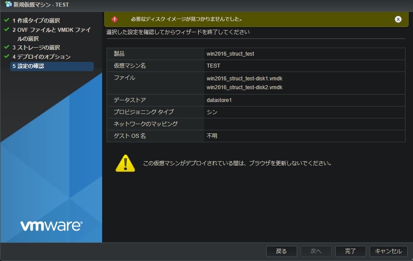
Task: Click provisioning type value シン
Action: [212, 112]
